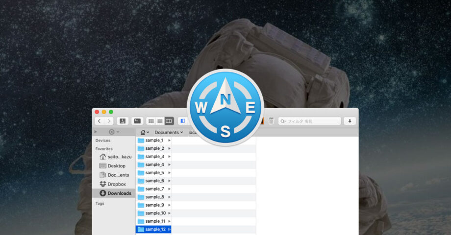451x235 pixels.
Task: Switch to column view mode
Action: click(169, 121)
